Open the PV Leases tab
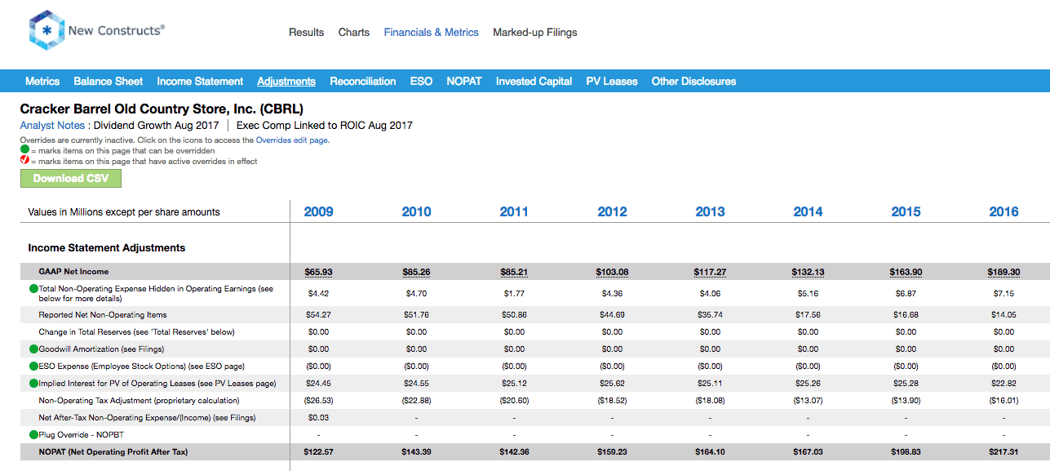 [x=612, y=82]
